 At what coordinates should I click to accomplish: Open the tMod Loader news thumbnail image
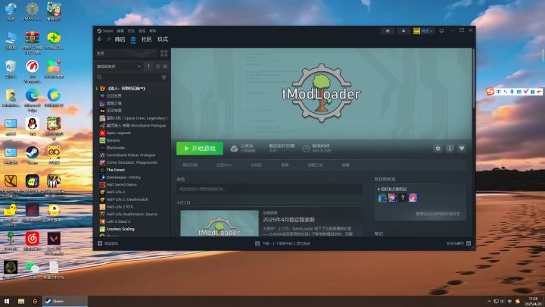coord(220,223)
